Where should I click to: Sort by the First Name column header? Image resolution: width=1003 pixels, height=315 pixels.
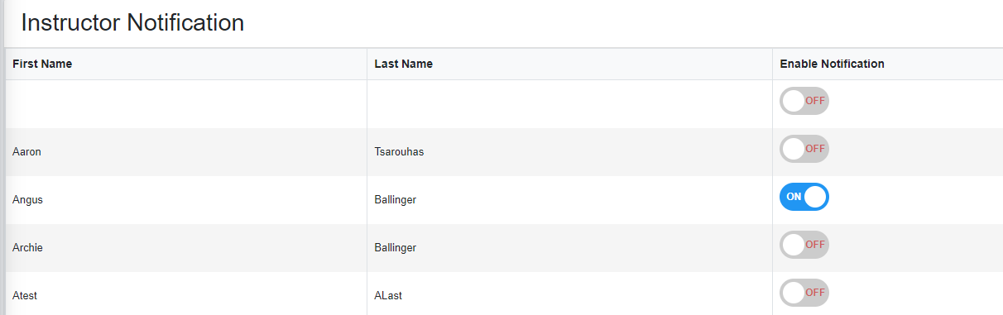[42, 64]
